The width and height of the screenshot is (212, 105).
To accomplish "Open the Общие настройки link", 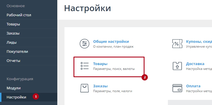I will [x=111, y=41].
